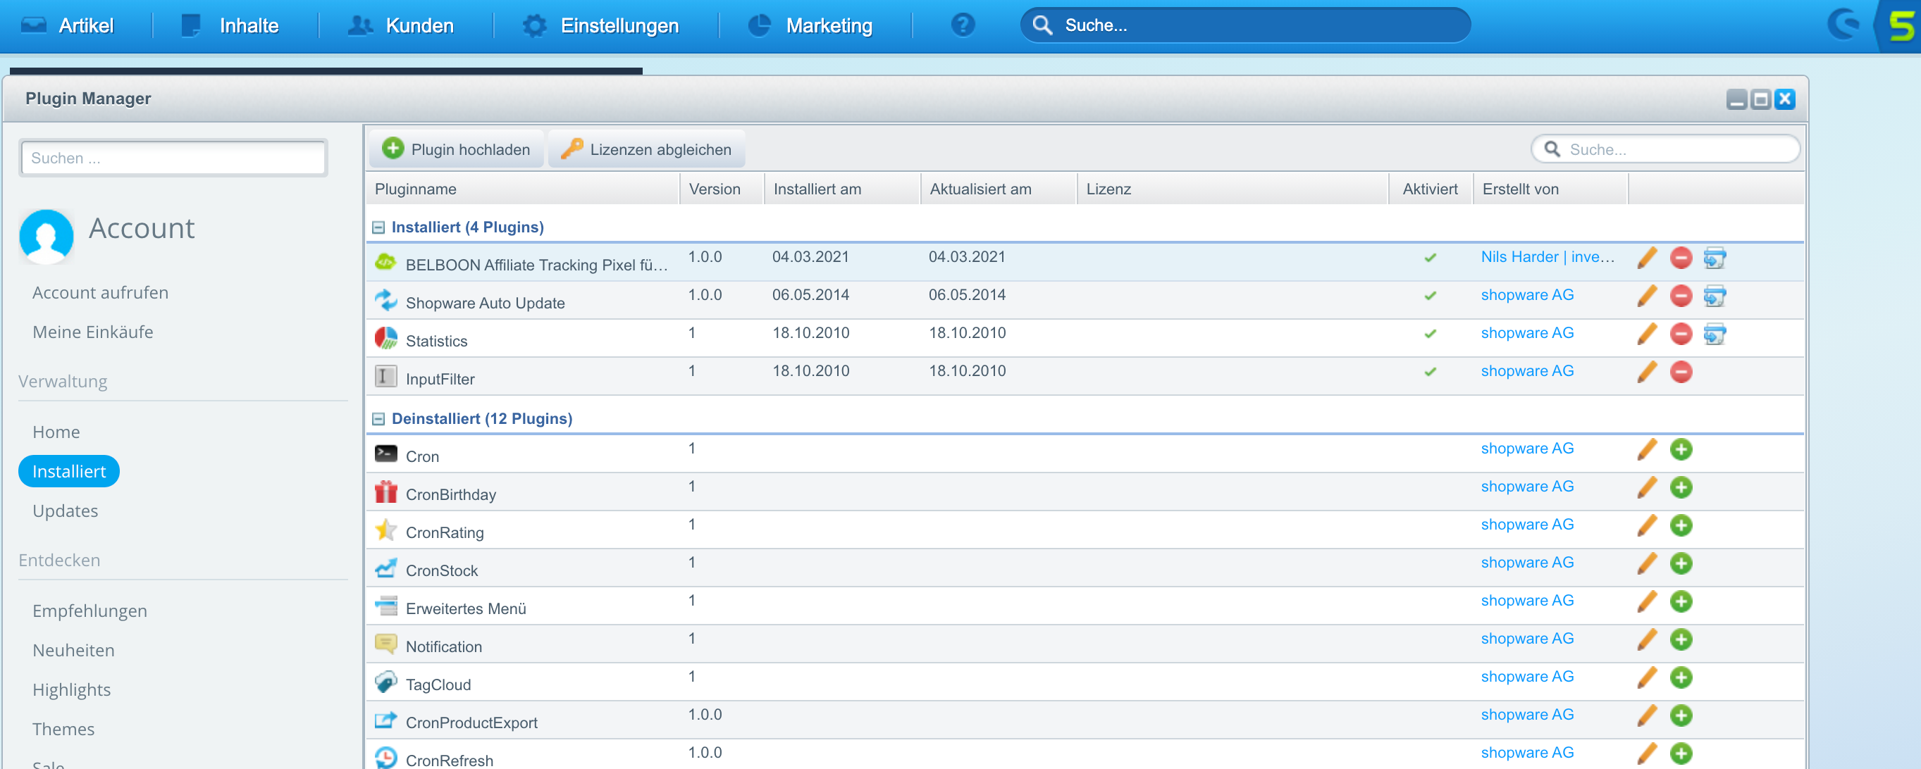The image size is (1921, 769).
Task: Open the Inhalte menu
Action: click(x=230, y=25)
